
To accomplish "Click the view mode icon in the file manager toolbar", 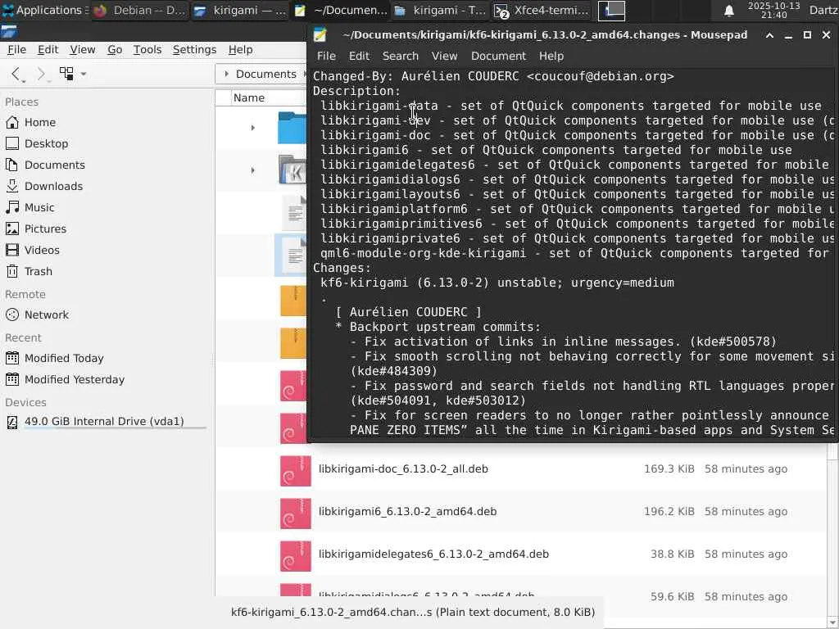I will click(66, 73).
